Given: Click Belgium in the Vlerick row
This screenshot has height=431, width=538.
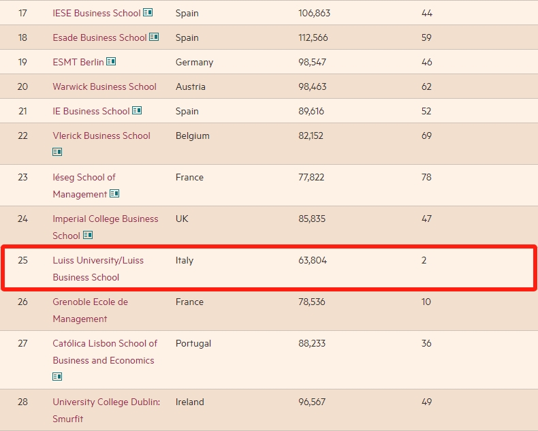Looking at the screenshot, I should [193, 135].
